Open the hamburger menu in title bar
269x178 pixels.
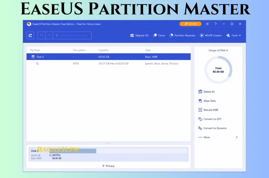(207, 24)
